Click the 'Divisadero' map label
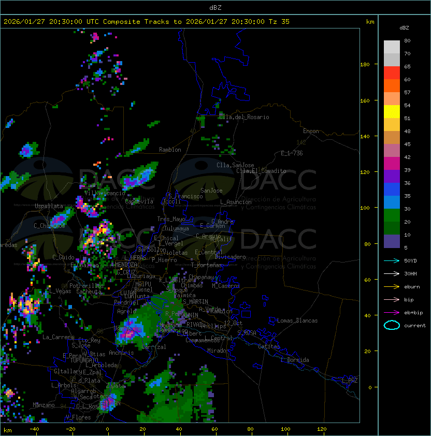The image size is (431, 436). click(230, 257)
